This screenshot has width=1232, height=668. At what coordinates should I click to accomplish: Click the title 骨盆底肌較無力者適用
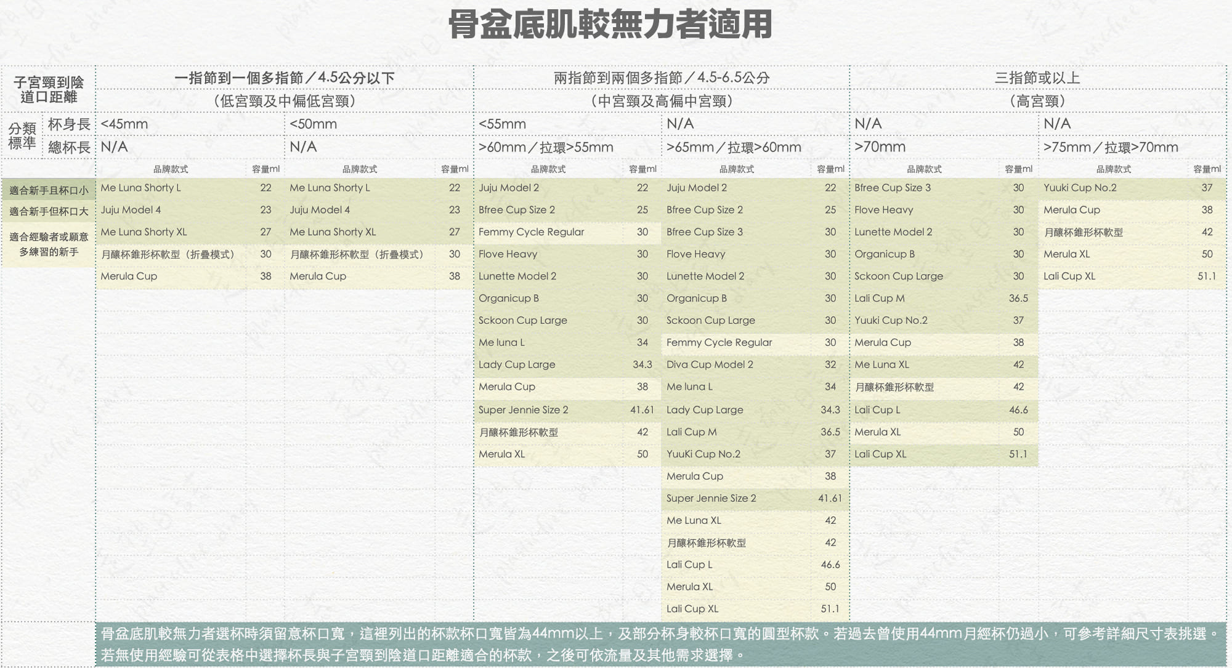tap(610, 25)
